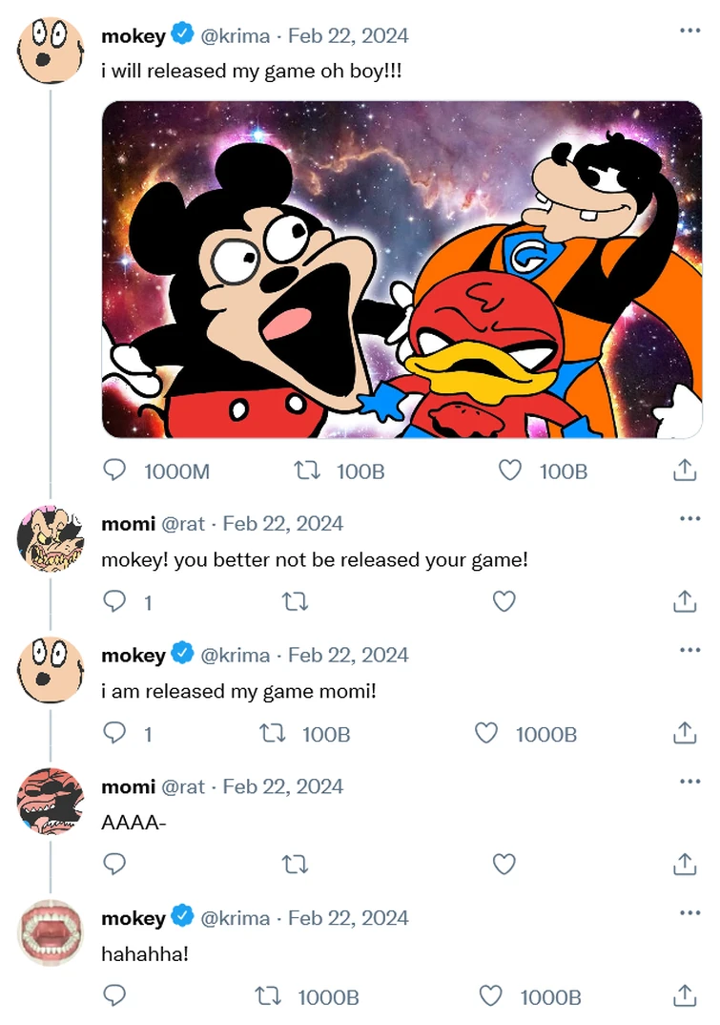Like the tweet showing 1000B likes beside 100B retweets
The width and height of the screenshot is (720, 1025).
coord(486,733)
